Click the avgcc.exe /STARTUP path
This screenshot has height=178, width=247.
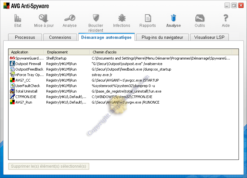click(x=125, y=80)
